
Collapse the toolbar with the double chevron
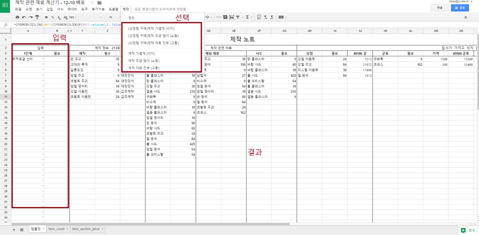pyautogui.click(x=465, y=17)
